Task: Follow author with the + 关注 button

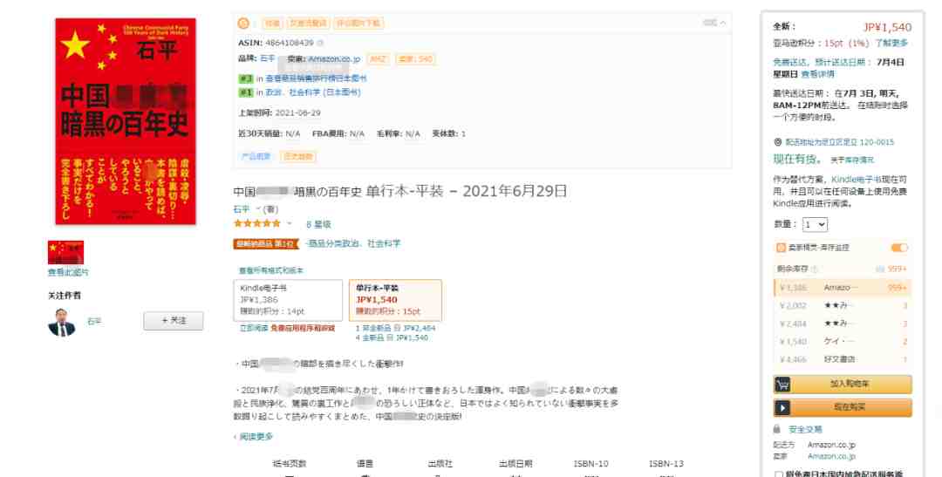Action: pyautogui.click(x=174, y=321)
